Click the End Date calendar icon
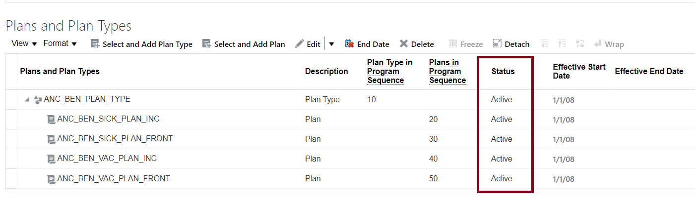The height and width of the screenshot is (204, 695). [x=349, y=44]
